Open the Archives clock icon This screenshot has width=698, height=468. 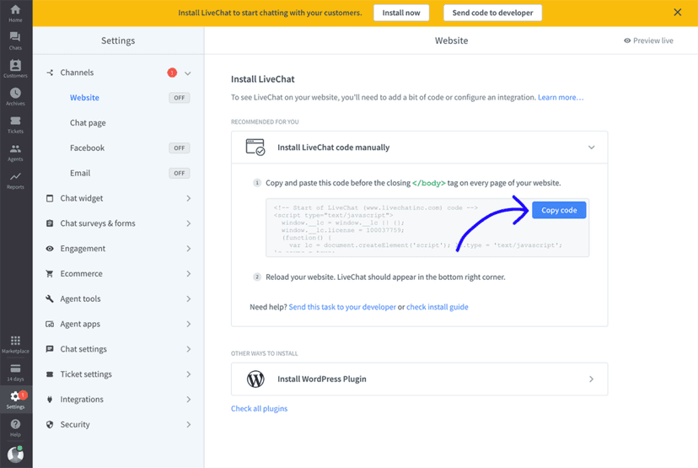pos(15,96)
